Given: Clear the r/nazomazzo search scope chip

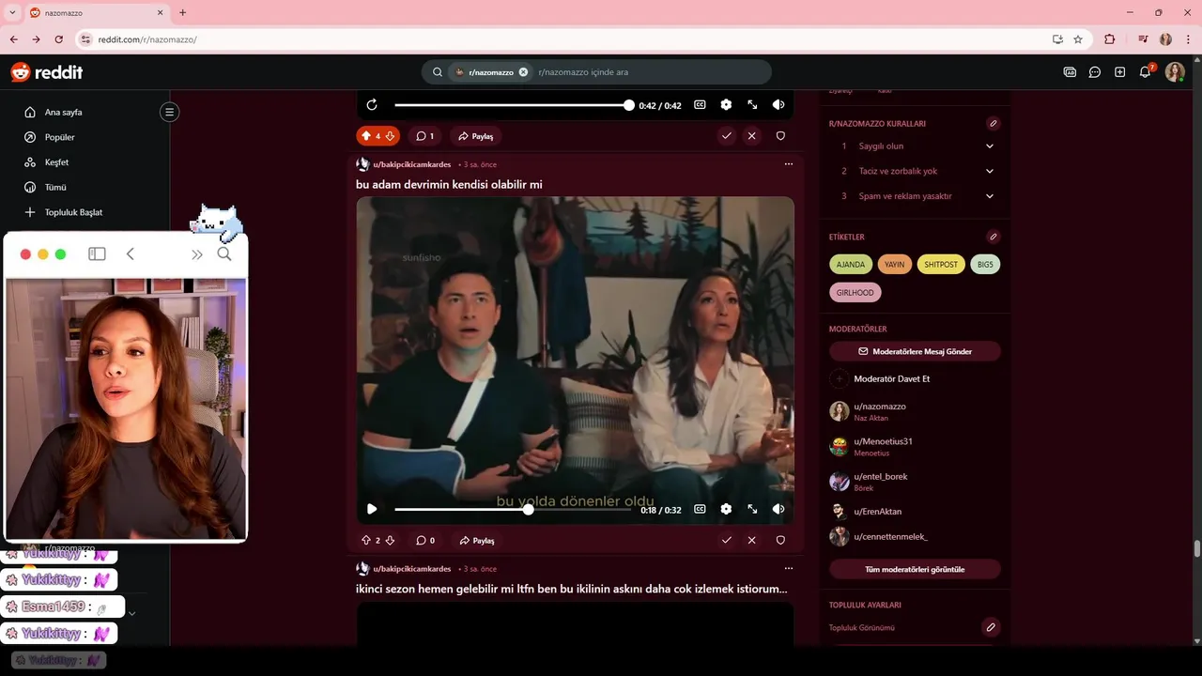Looking at the screenshot, I should click(524, 72).
